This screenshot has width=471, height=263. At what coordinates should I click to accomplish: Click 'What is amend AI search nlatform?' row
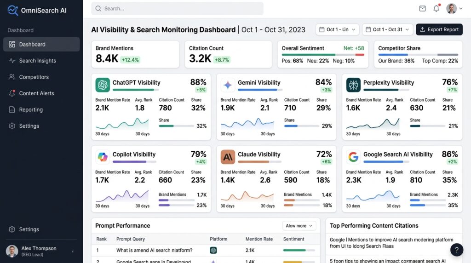[x=206, y=250]
